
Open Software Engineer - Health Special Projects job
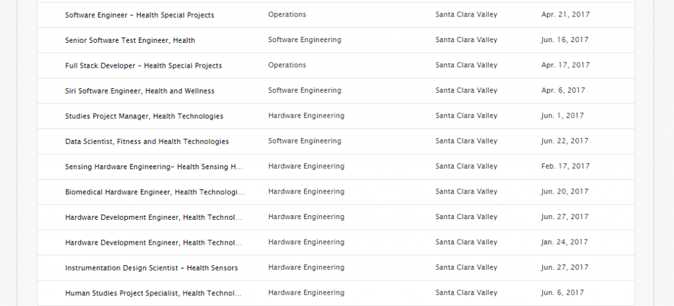coord(140,15)
